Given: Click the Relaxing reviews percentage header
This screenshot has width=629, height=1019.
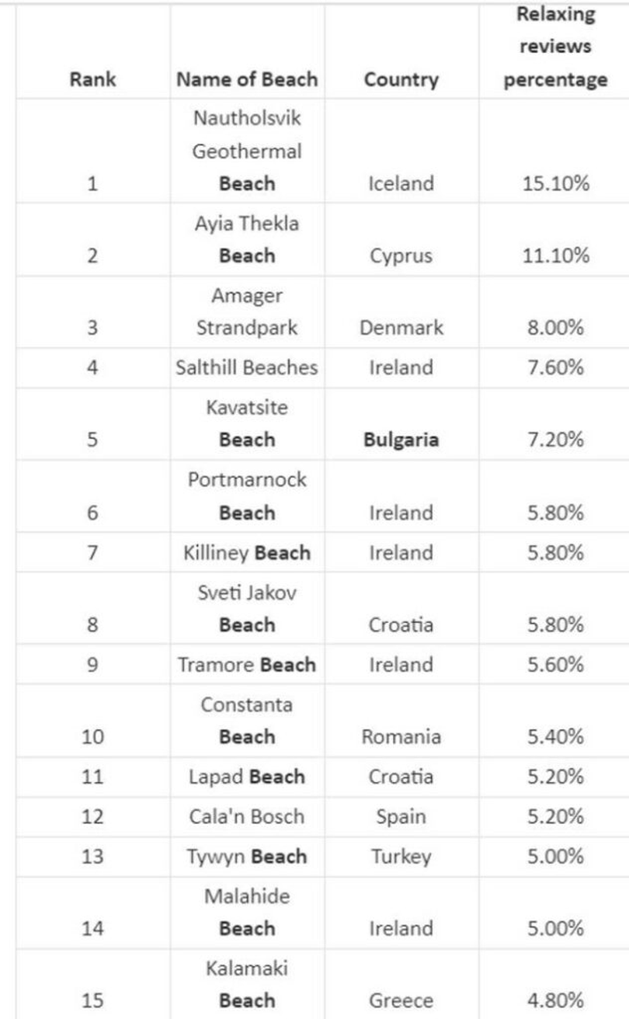Looking at the screenshot, I should coord(555,47).
